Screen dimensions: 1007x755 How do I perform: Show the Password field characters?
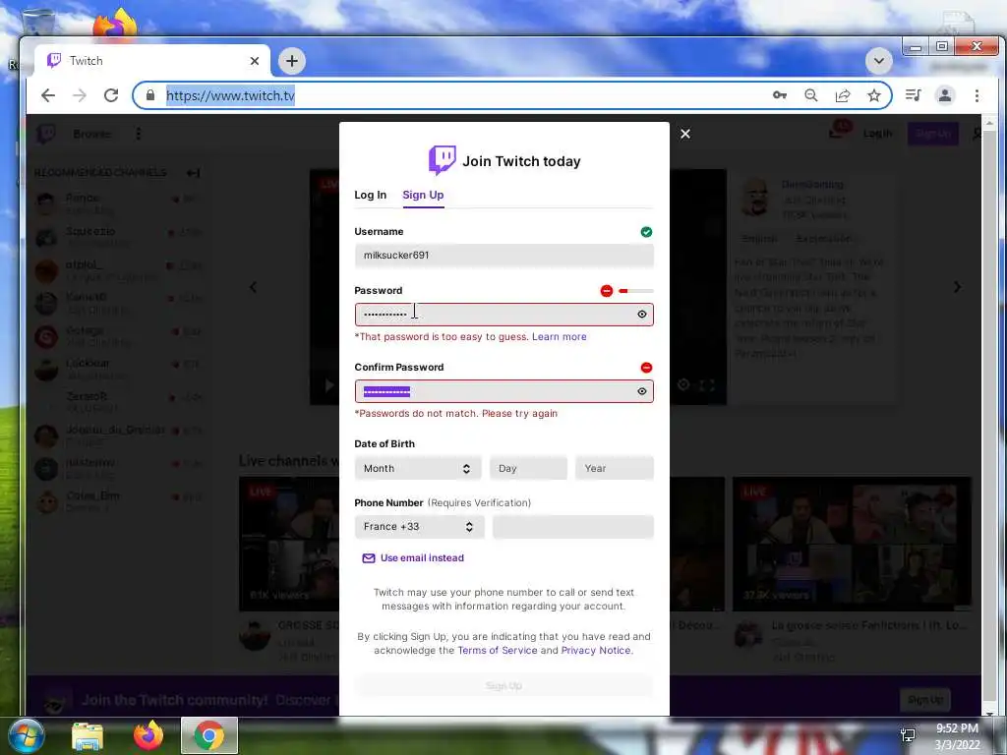pos(641,315)
